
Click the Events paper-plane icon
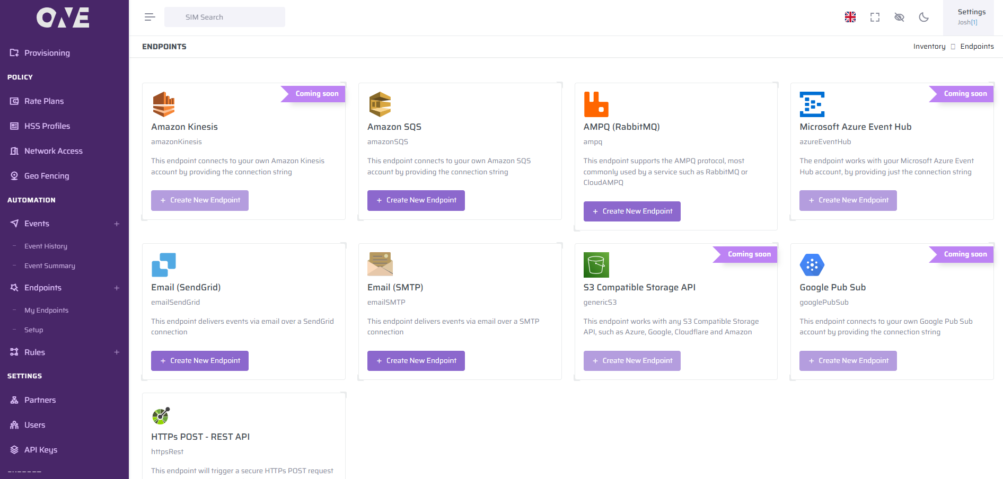[14, 224]
